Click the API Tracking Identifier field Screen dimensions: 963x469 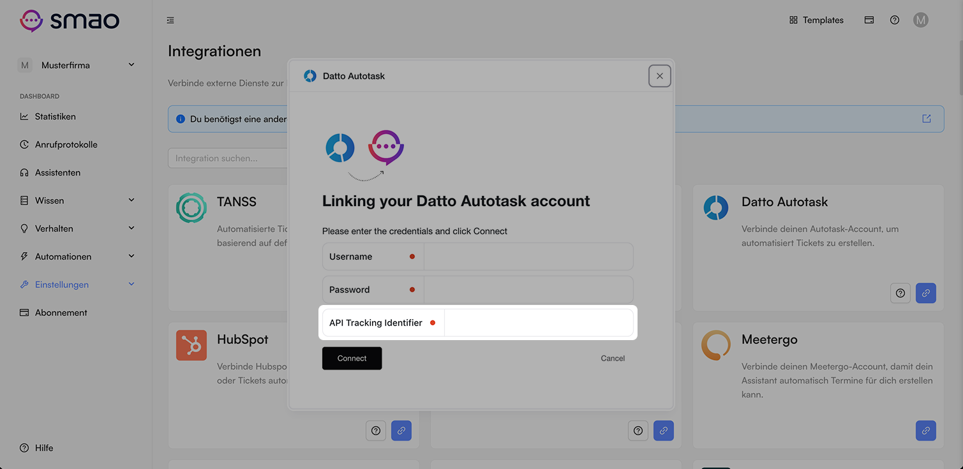(539, 323)
